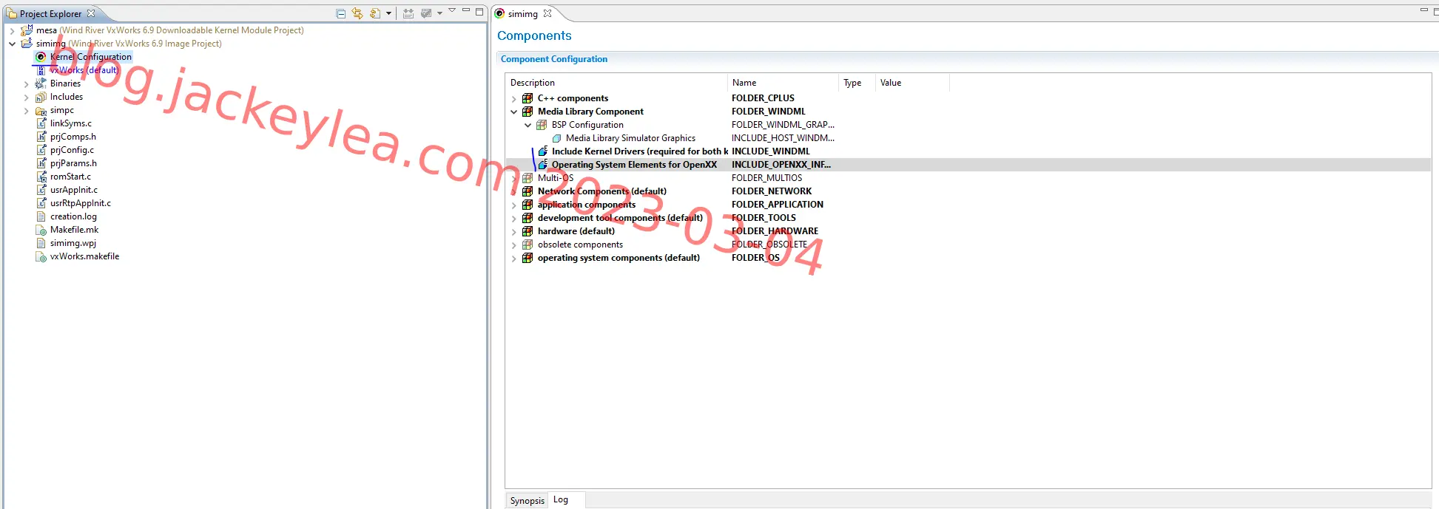1439x509 pixels.
Task: Close the Project Explorer view tab
Action: pos(91,13)
